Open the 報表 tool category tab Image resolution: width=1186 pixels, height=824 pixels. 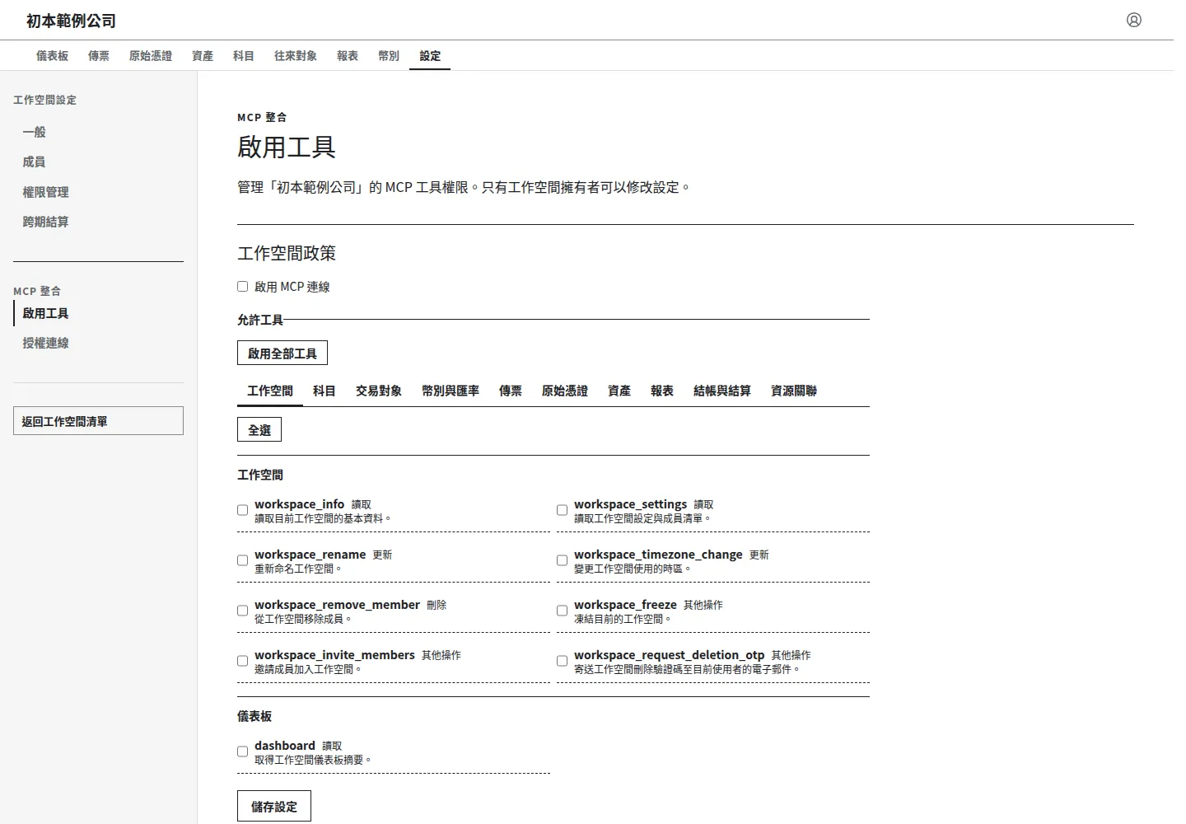(662, 391)
